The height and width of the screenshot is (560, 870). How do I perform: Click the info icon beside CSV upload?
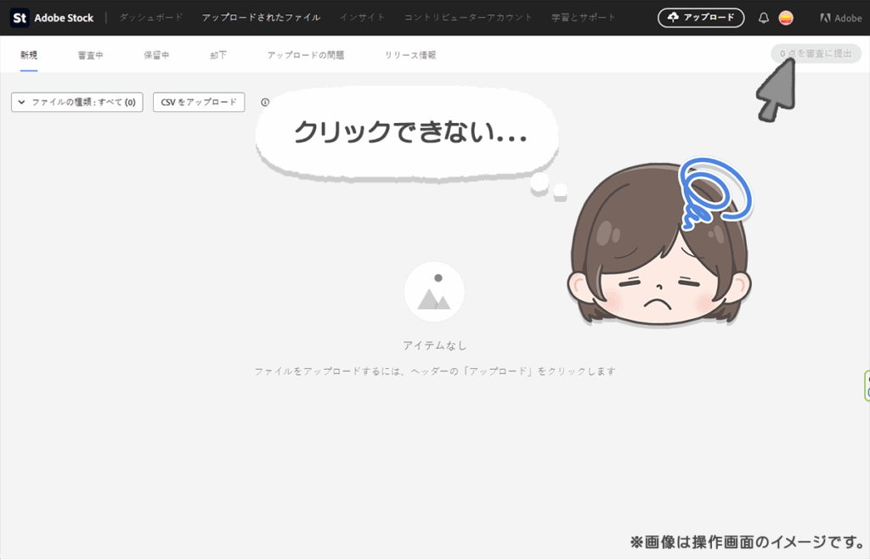(x=265, y=102)
